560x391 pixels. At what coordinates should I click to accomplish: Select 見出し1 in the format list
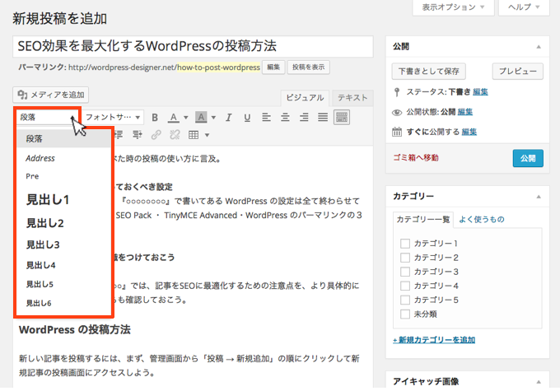(63, 199)
